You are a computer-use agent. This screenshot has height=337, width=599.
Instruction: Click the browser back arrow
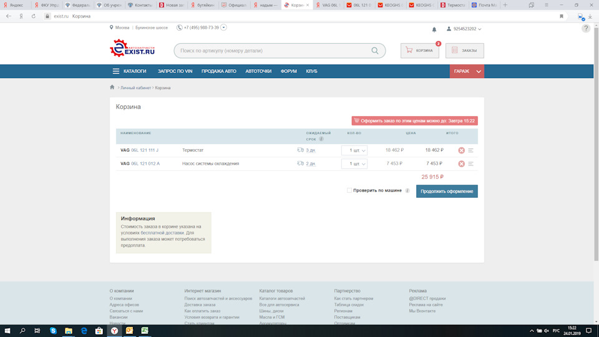pyautogui.click(x=8, y=16)
